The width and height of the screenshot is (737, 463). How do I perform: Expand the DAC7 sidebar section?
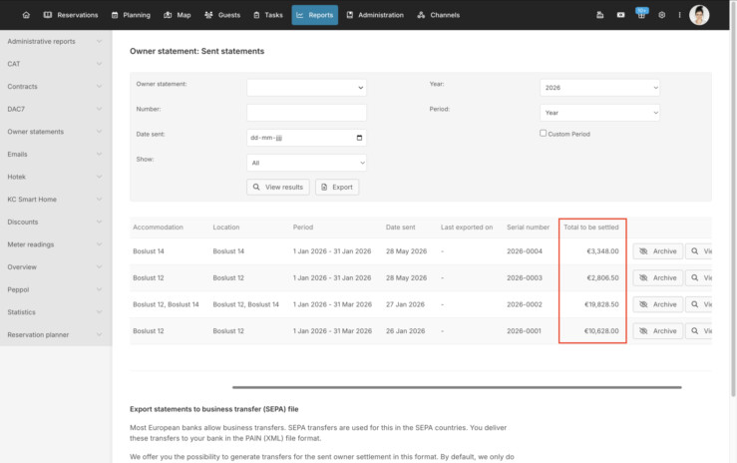56,109
